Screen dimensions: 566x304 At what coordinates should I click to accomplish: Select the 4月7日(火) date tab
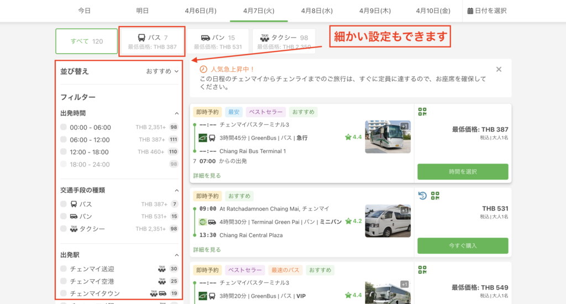[x=259, y=11]
